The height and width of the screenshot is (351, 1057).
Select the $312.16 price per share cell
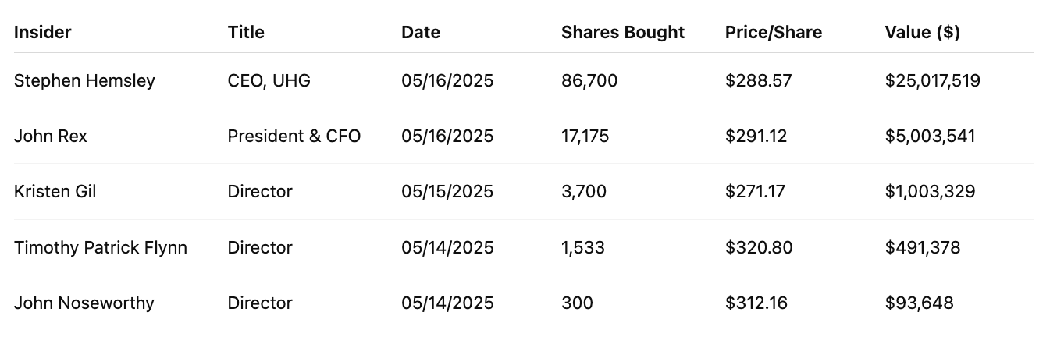757,303
